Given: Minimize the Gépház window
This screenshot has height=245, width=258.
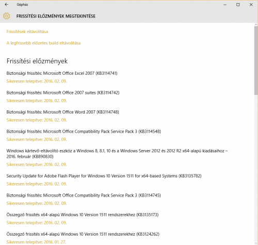Looking at the screenshot, I should pos(225,5).
